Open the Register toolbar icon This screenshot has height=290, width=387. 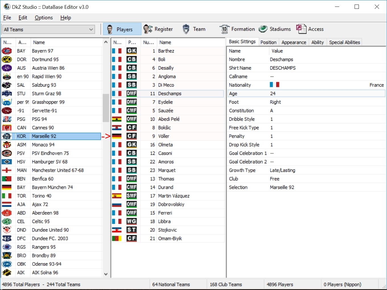(x=148, y=29)
